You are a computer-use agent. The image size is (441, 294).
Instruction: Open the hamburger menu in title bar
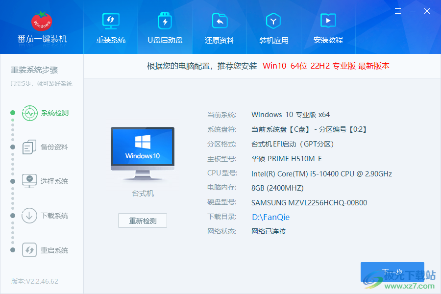398,11
